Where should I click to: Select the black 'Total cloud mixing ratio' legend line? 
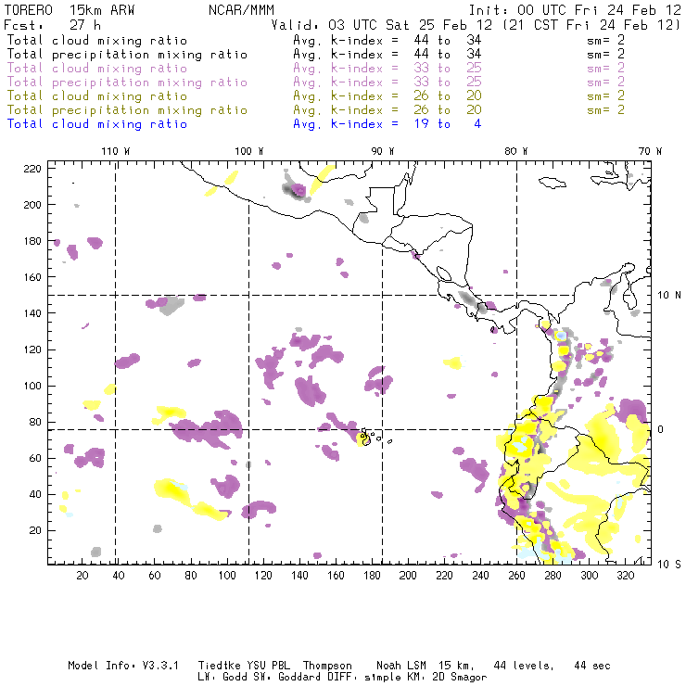[97, 40]
